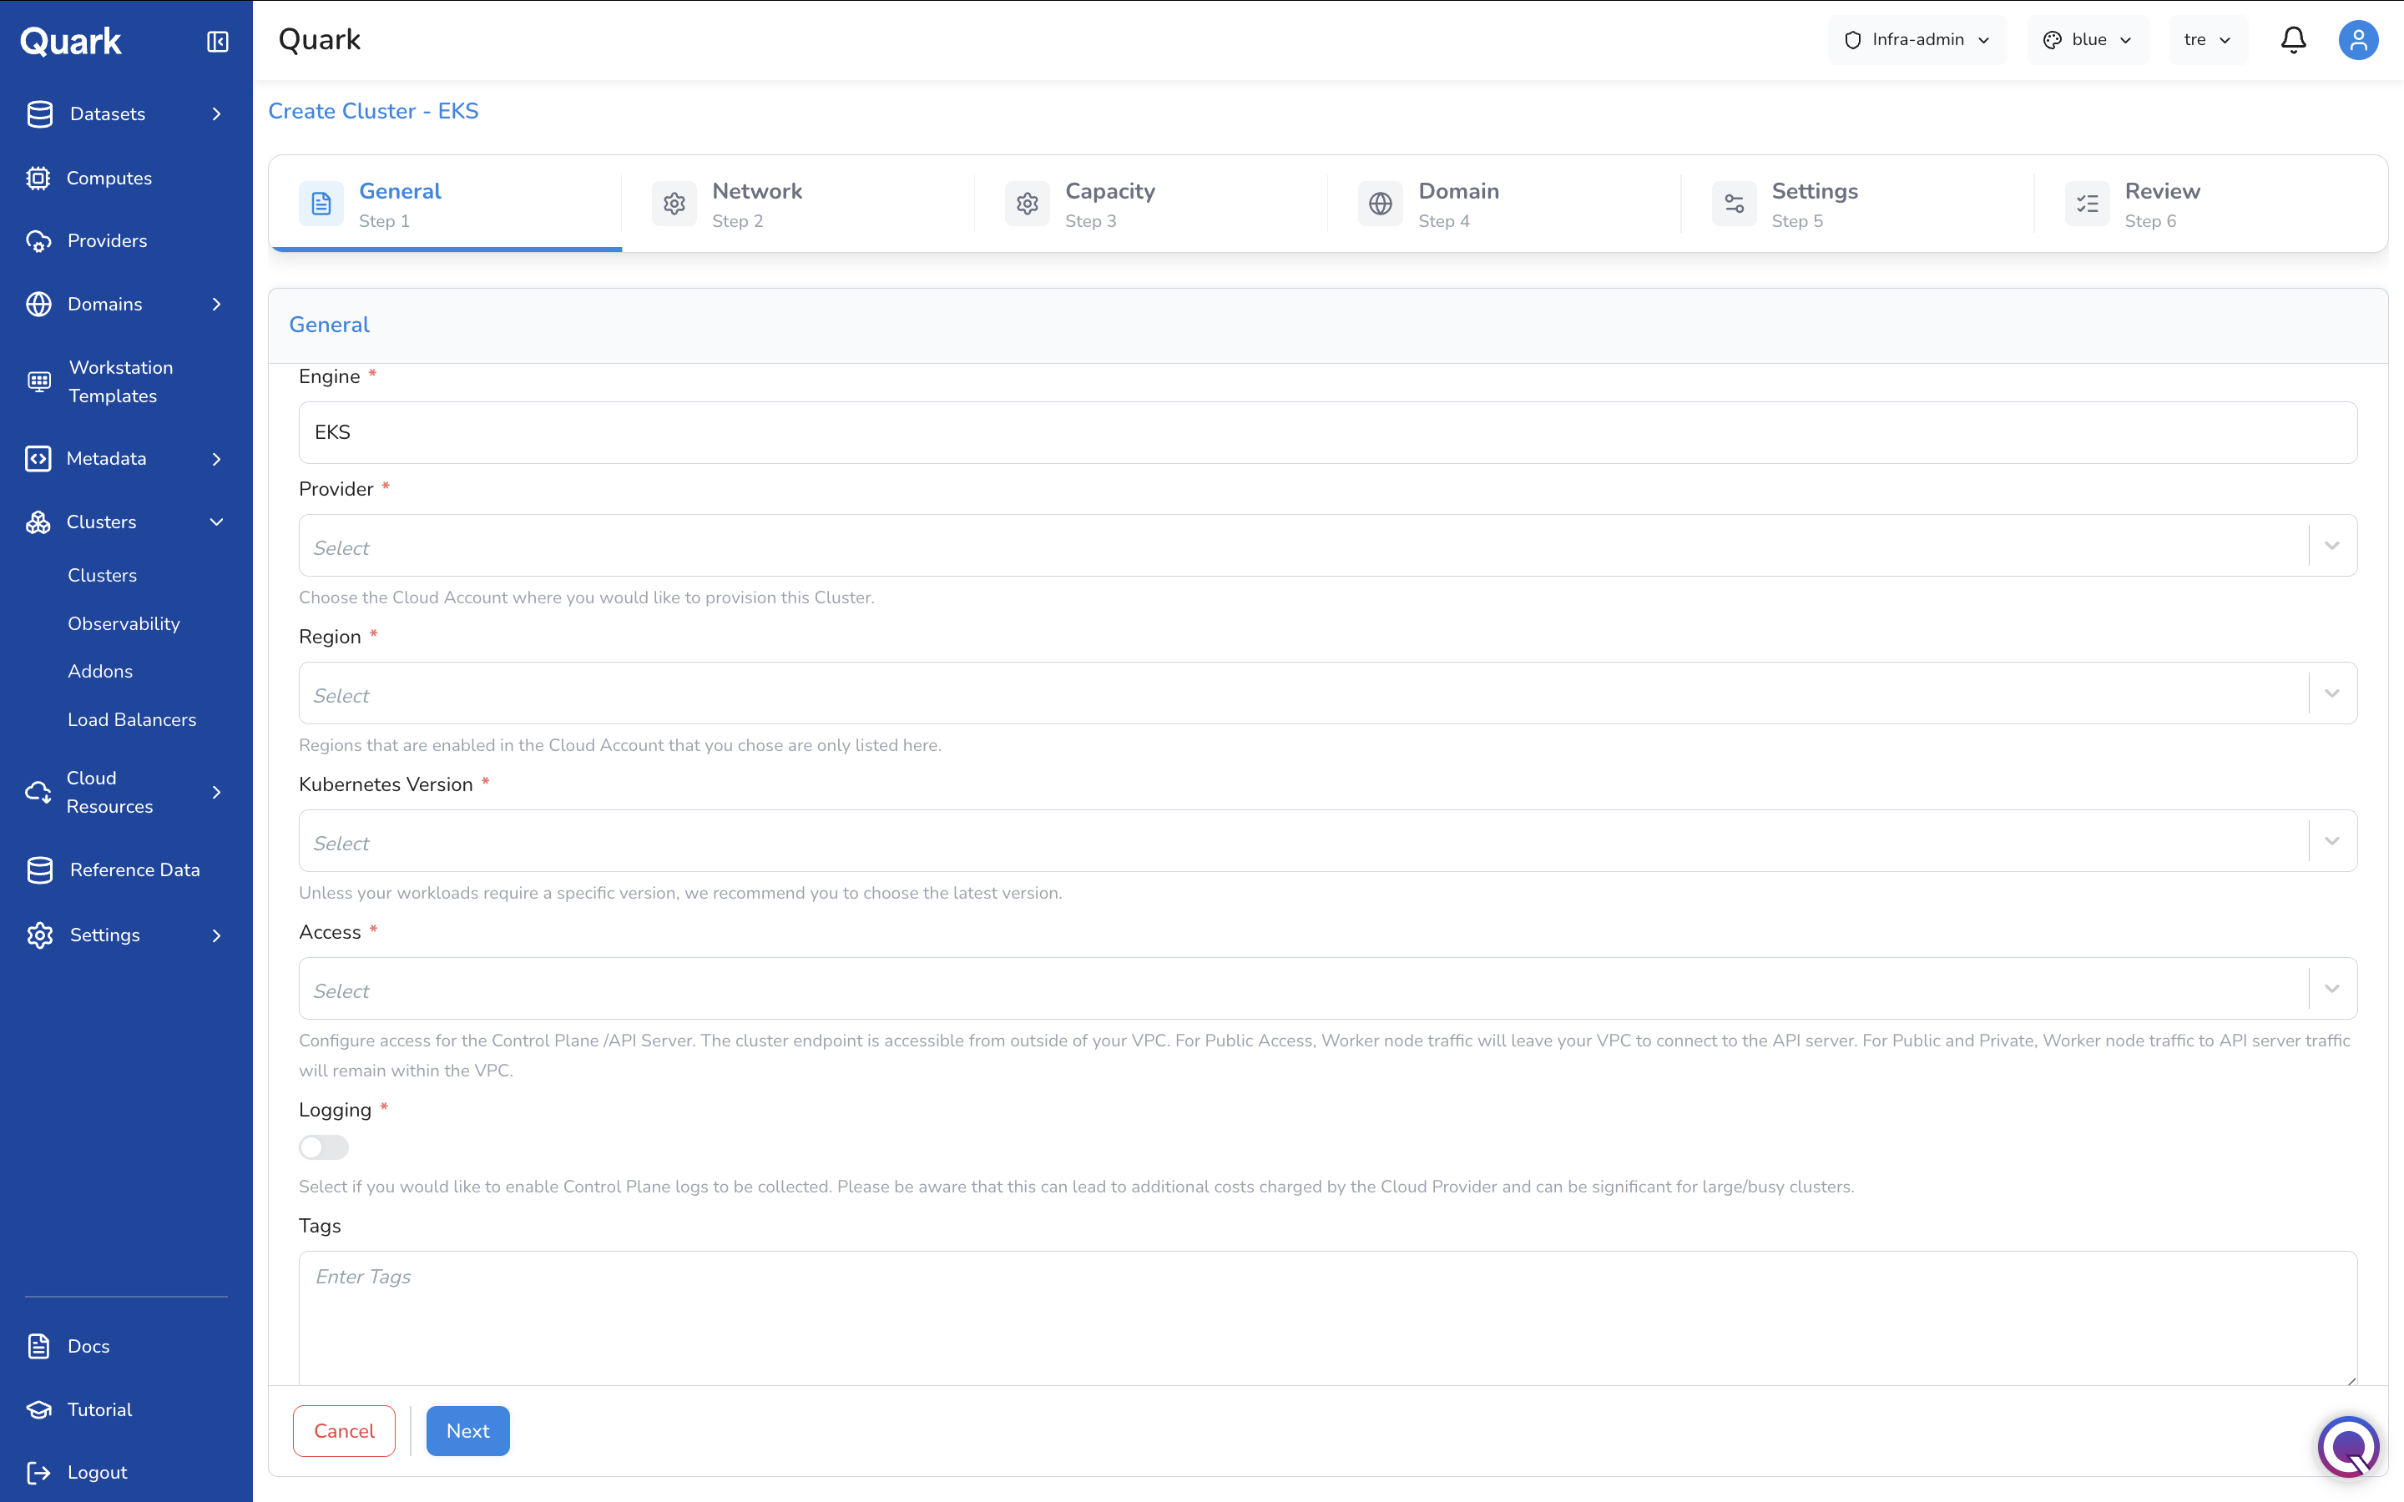The width and height of the screenshot is (2404, 1502).
Task: Click the Computes chip icon
Action: pyautogui.click(x=38, y=178)
